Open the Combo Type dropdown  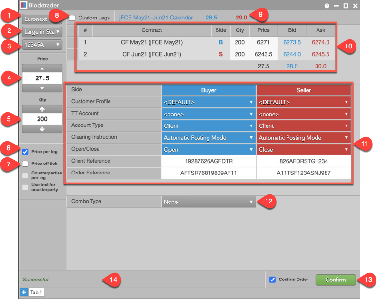(208, 202)
